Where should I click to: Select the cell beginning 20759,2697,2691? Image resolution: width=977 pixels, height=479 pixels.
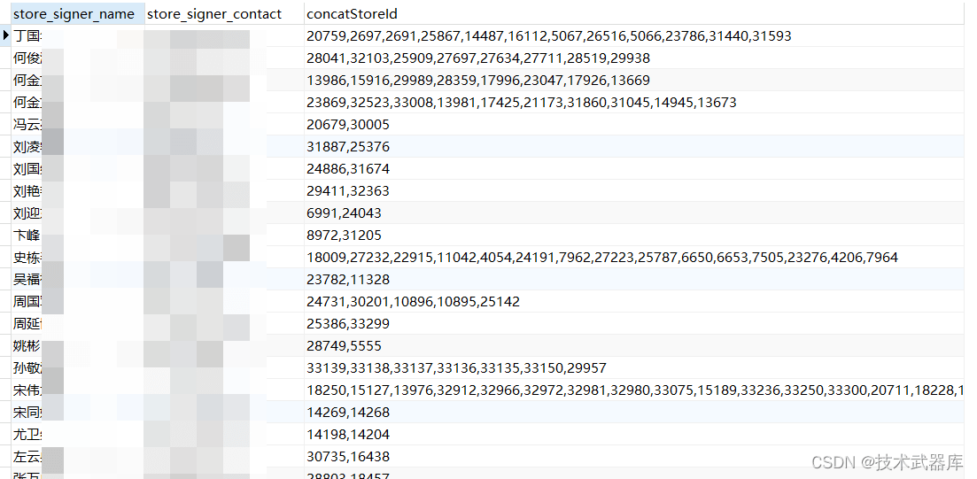point(634,36)
